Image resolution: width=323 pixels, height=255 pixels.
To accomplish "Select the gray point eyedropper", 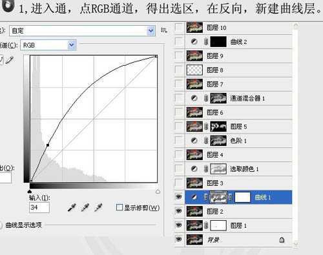I will 85,207.
